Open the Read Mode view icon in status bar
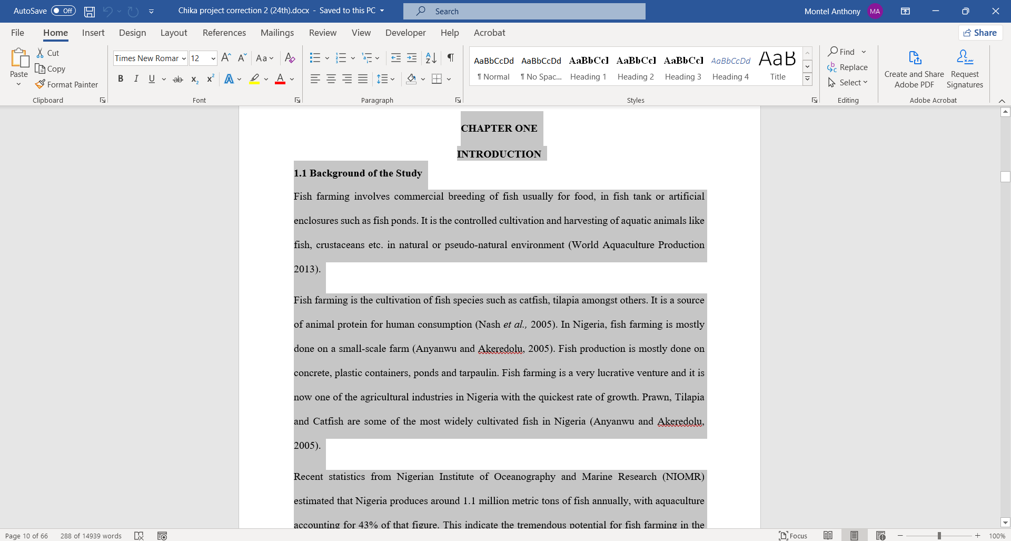 coord(828,535)
